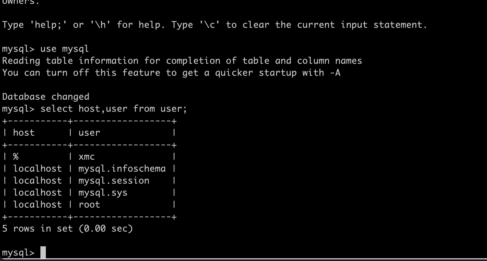487x261 pixels.
Task: Click the 'select host,user from user;' command
Action: pos(114,109)
